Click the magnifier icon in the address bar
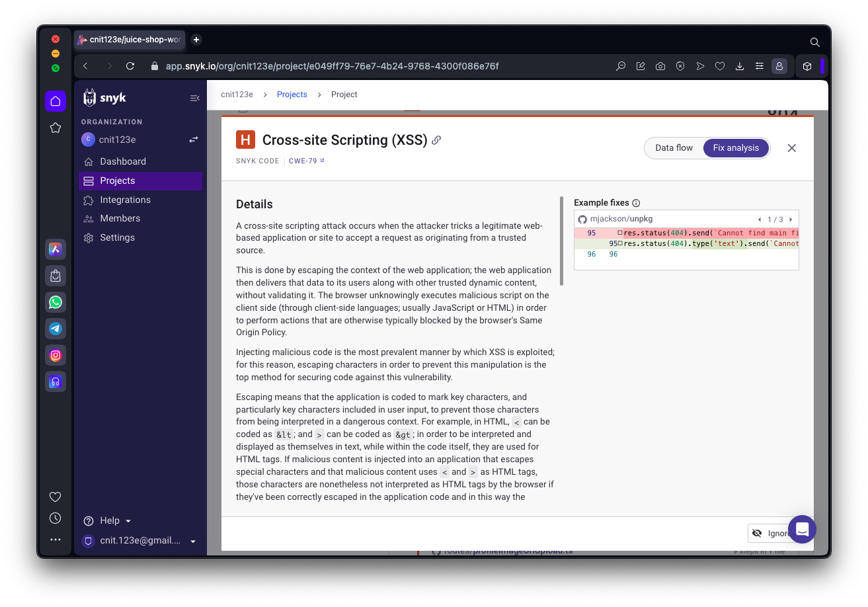 pyautogui.click(x=621, y=66)
